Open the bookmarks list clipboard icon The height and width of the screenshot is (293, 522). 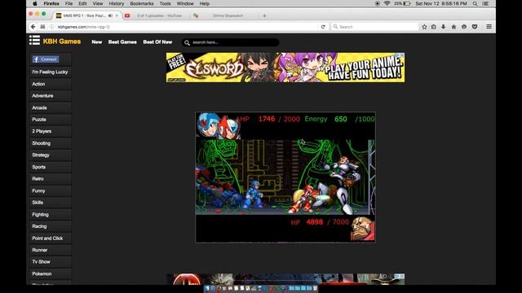(x=433, y=27)
